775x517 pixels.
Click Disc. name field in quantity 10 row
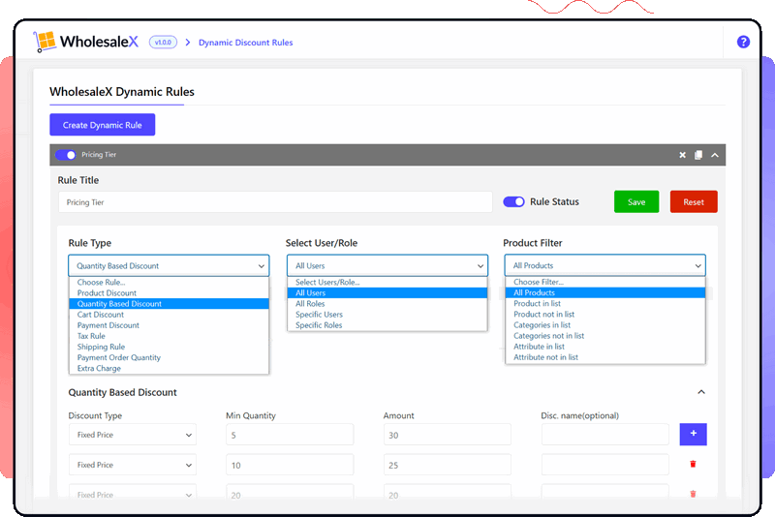[x=604, y=465]
